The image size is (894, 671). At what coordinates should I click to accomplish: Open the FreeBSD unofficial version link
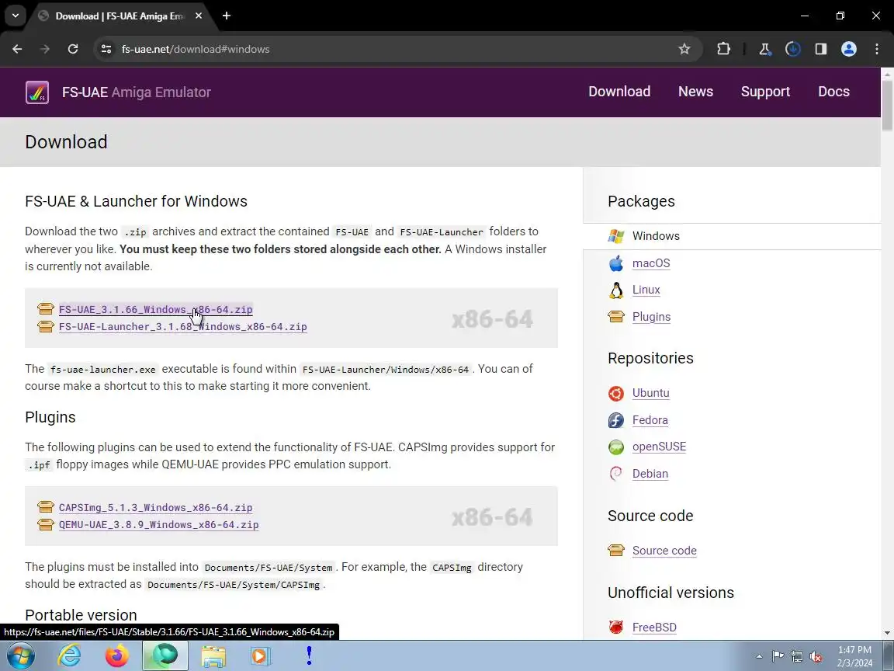[x=654, y=628]
